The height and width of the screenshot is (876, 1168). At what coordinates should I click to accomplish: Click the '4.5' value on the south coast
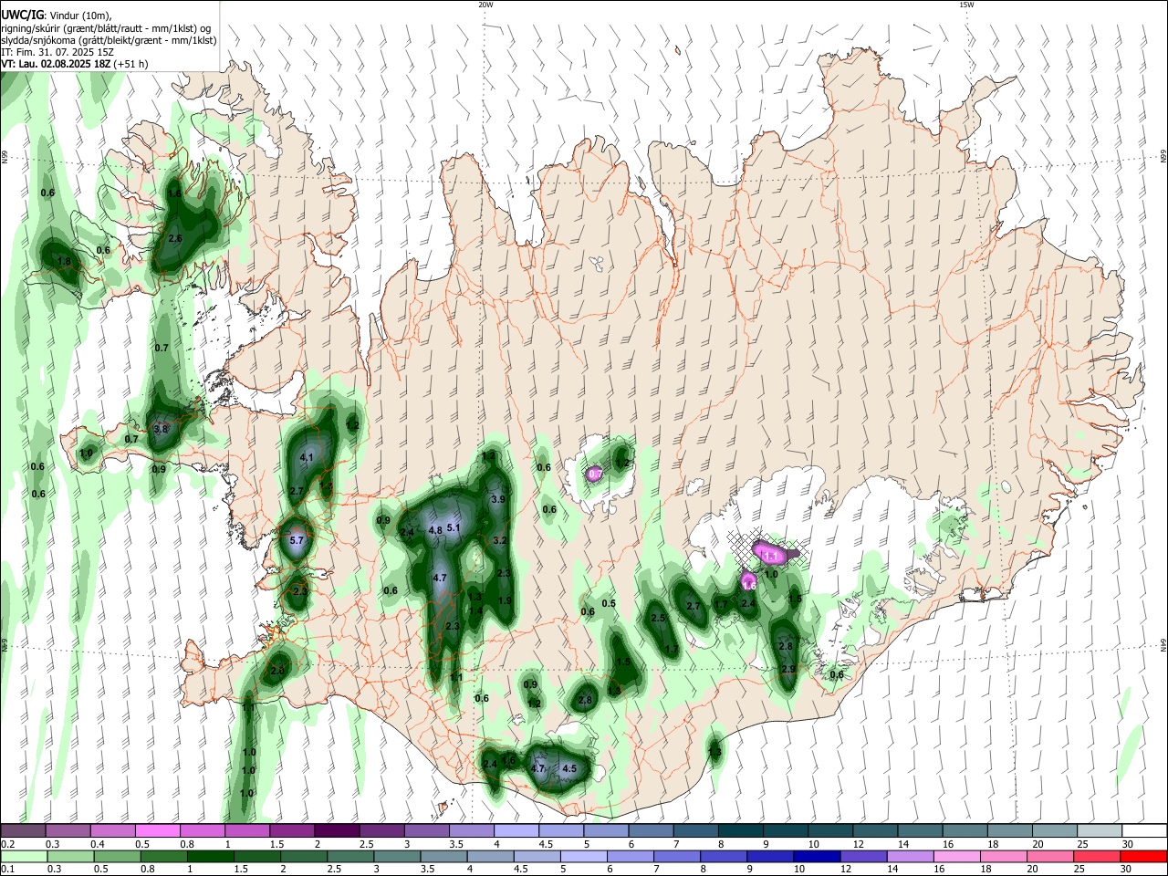[570, 769]
